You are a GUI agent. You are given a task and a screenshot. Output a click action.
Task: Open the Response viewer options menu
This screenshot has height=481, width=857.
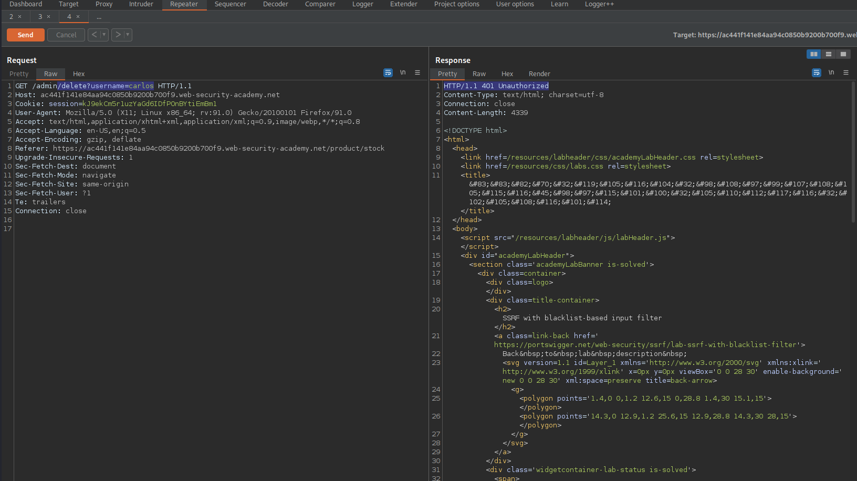pos(846,73)
